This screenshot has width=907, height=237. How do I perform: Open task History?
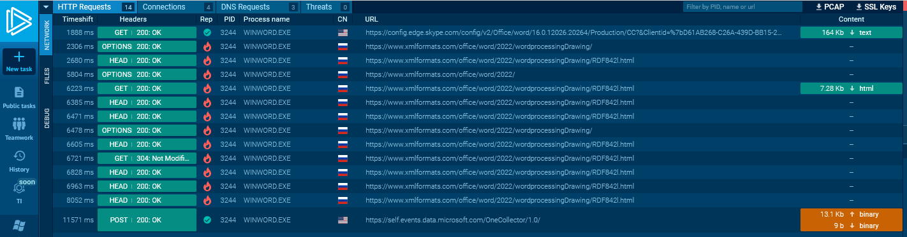(x=19, y=161)
